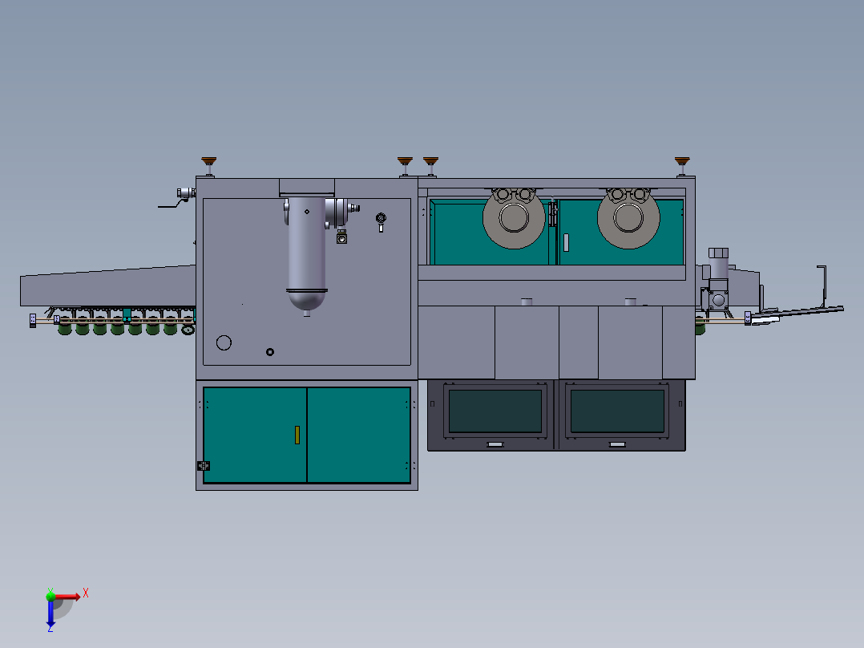Select the right dark window panel on the base
864x648 pixels.
(x=617, y=411)
